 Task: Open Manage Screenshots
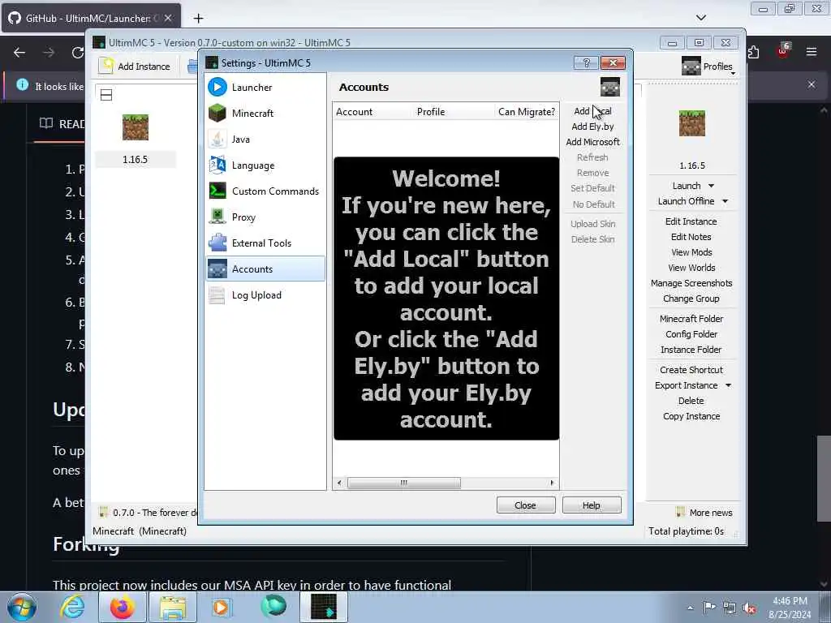click(691, 283)
